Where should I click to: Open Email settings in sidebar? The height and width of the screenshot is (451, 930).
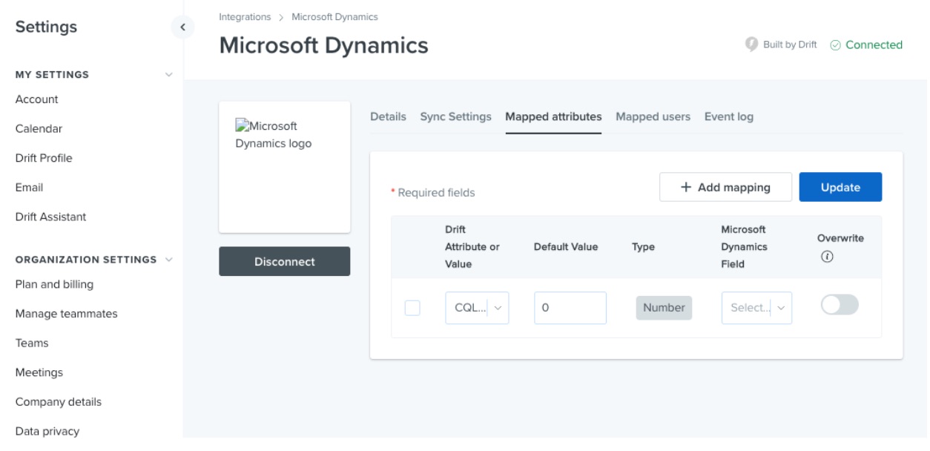point(30,188)
